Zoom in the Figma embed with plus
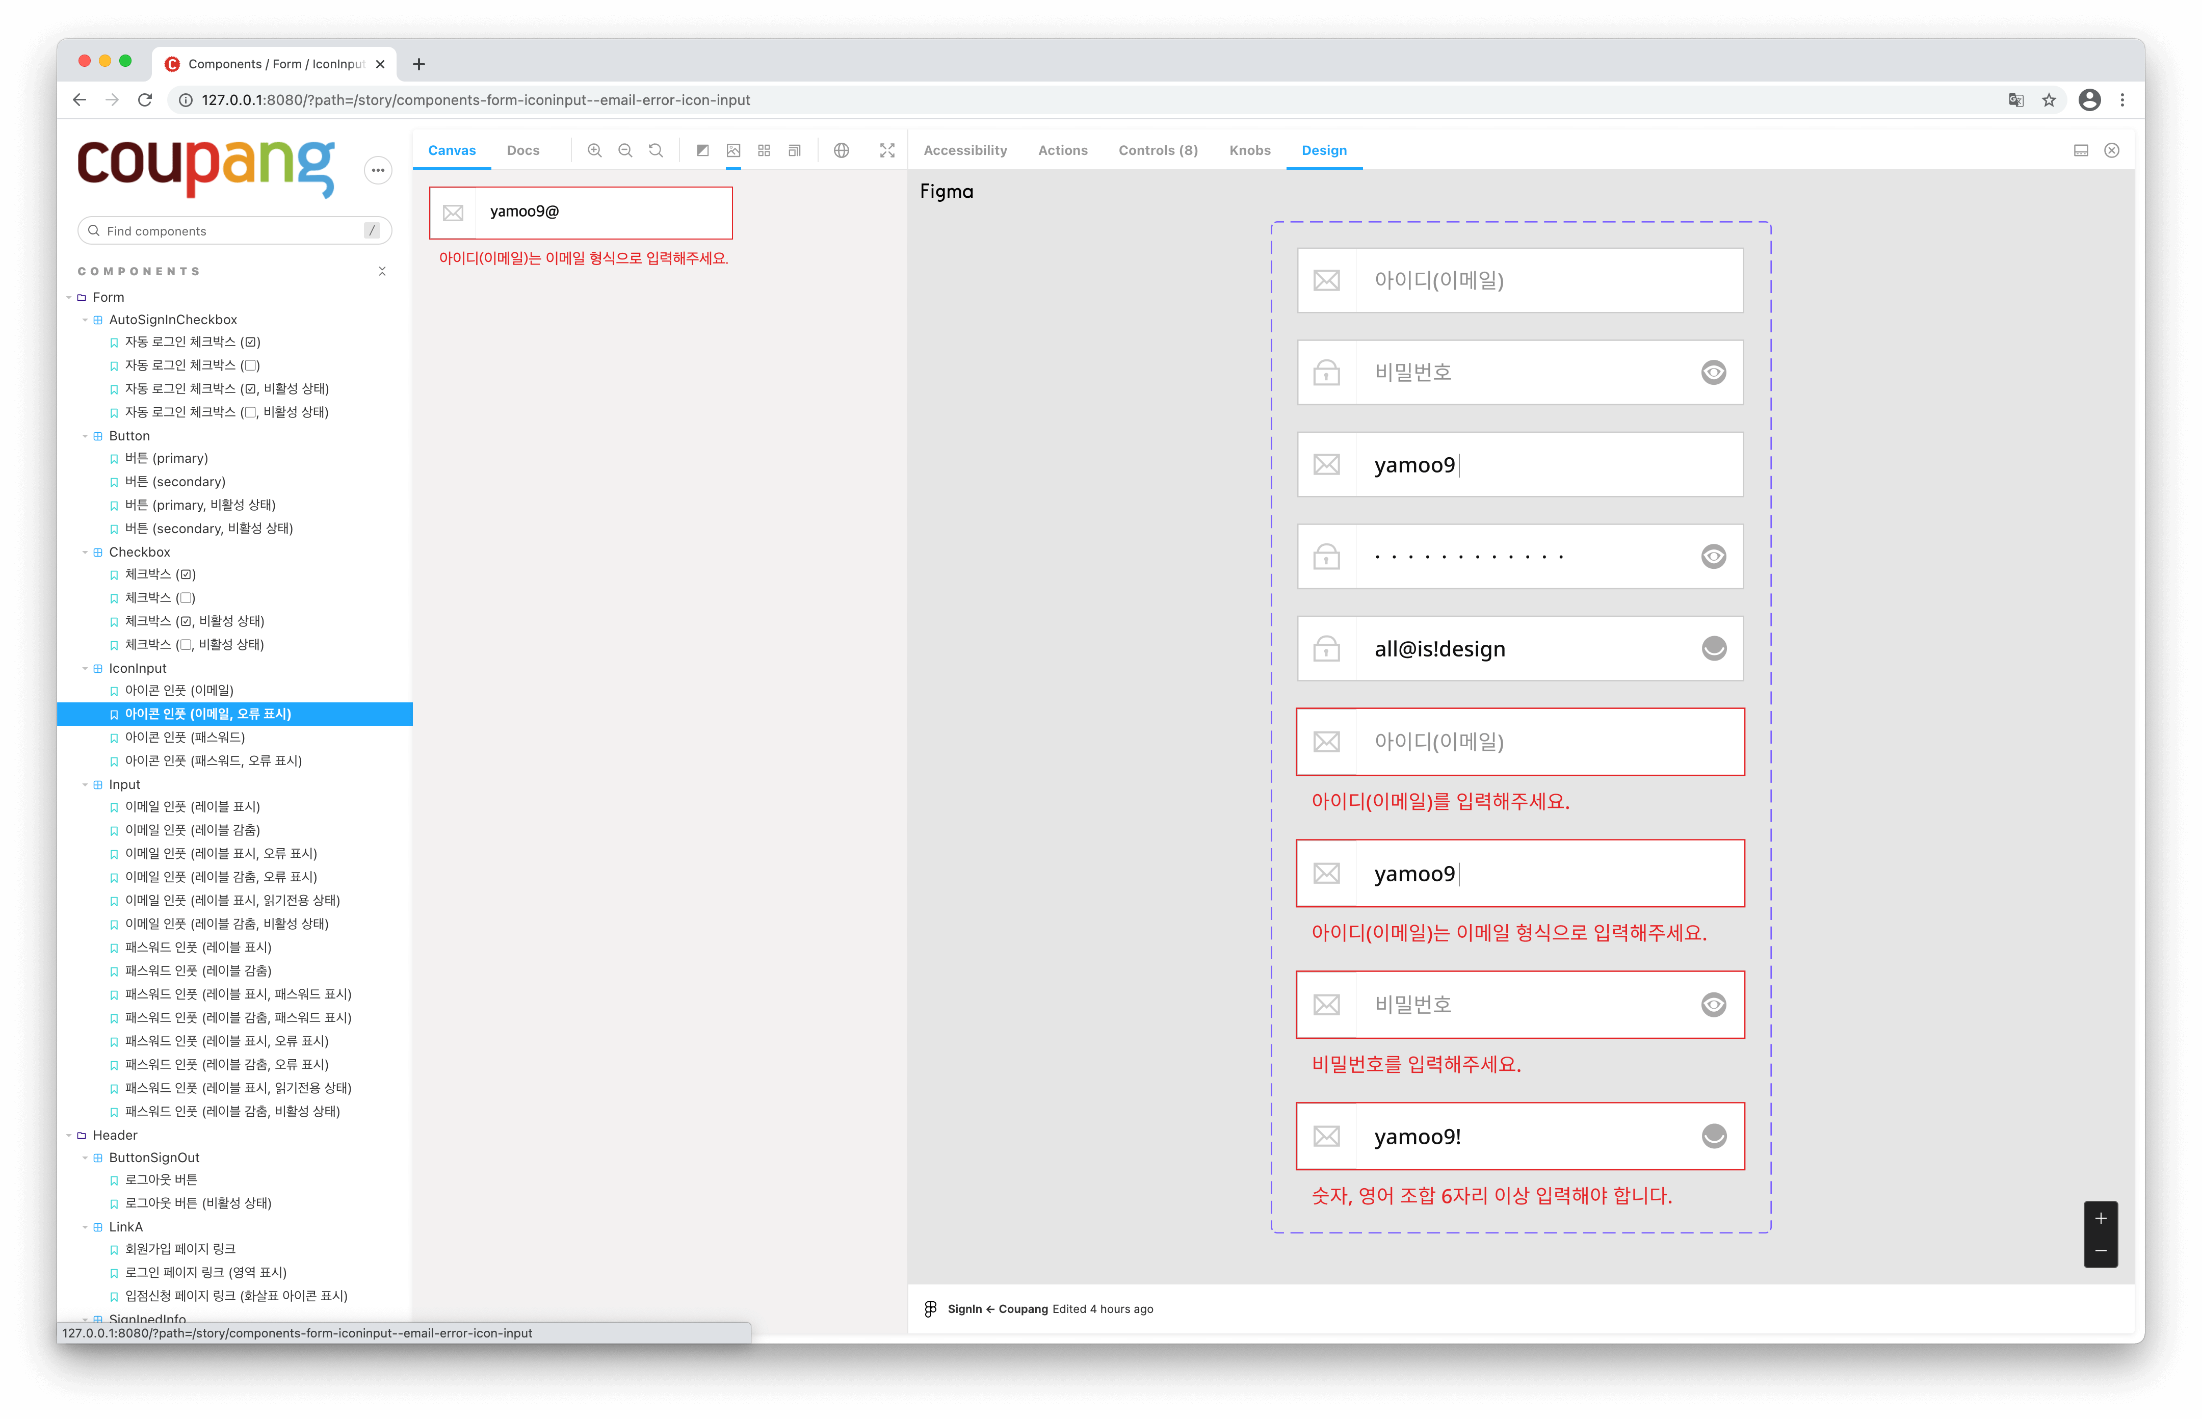This screenshot has width=2202, height=1419. point(2101,1218)
